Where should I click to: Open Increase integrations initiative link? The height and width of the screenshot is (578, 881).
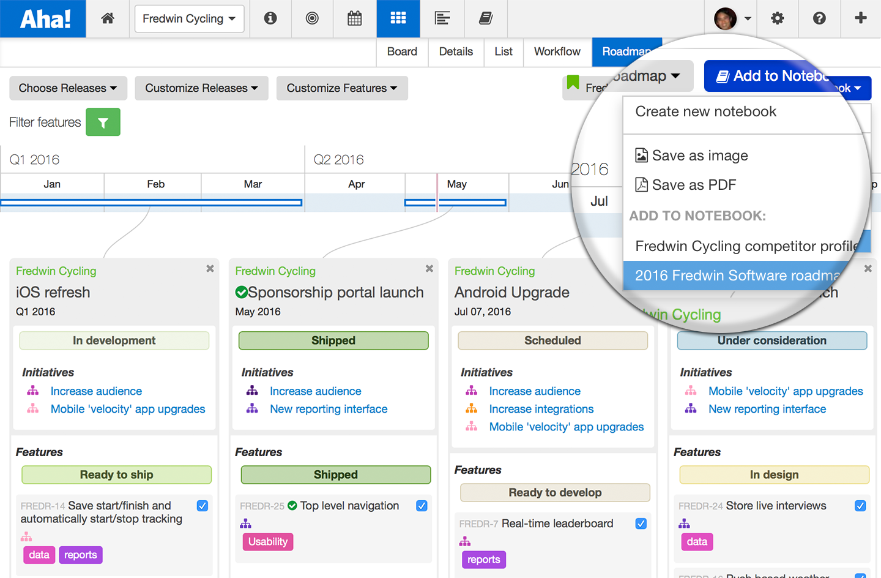pyautogui.click(x=541, y=409)
